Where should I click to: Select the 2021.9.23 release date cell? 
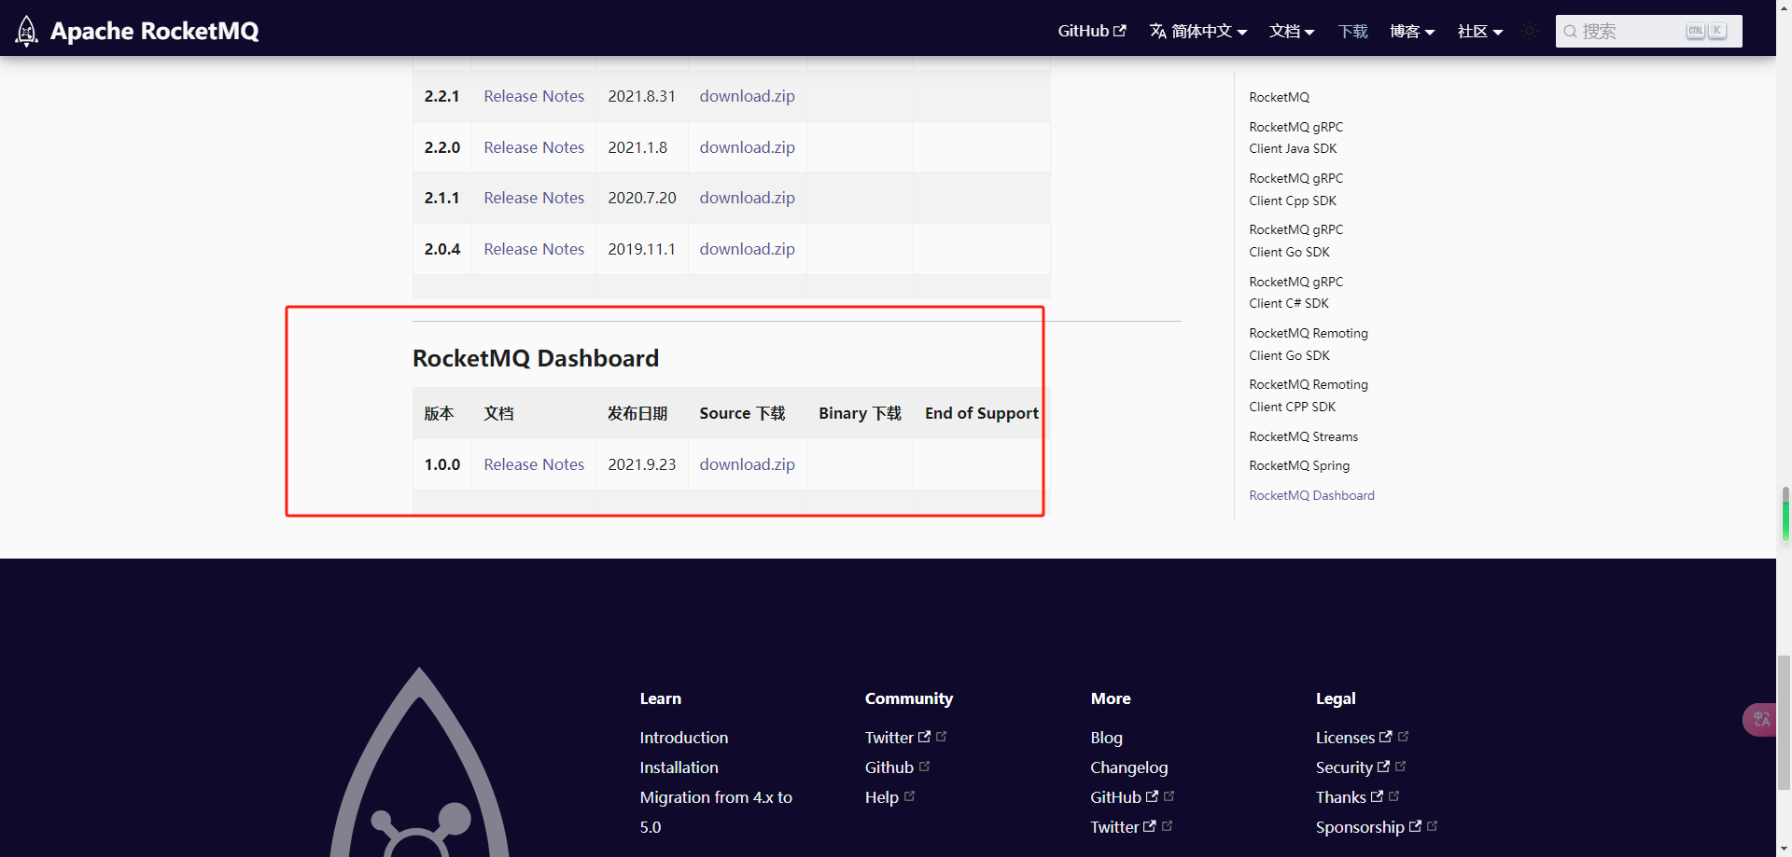click(642, 464)
